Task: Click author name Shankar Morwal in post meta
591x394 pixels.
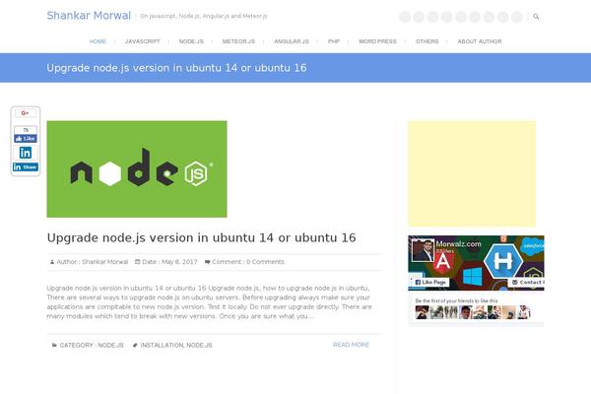Action: pyautogui.click(x=104, y=262)
